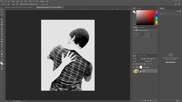Open the Fill slider dropdown arrow
This screenshot has height=102, width=182.
point(154,64)
